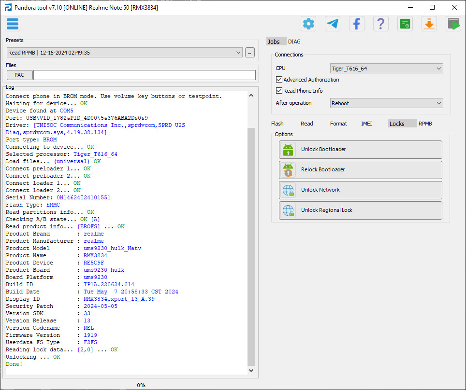Image resolution: width=466 pixels, height=390 pixels.
Task: Click Pandora tool title bar logo
Action: 8,7
